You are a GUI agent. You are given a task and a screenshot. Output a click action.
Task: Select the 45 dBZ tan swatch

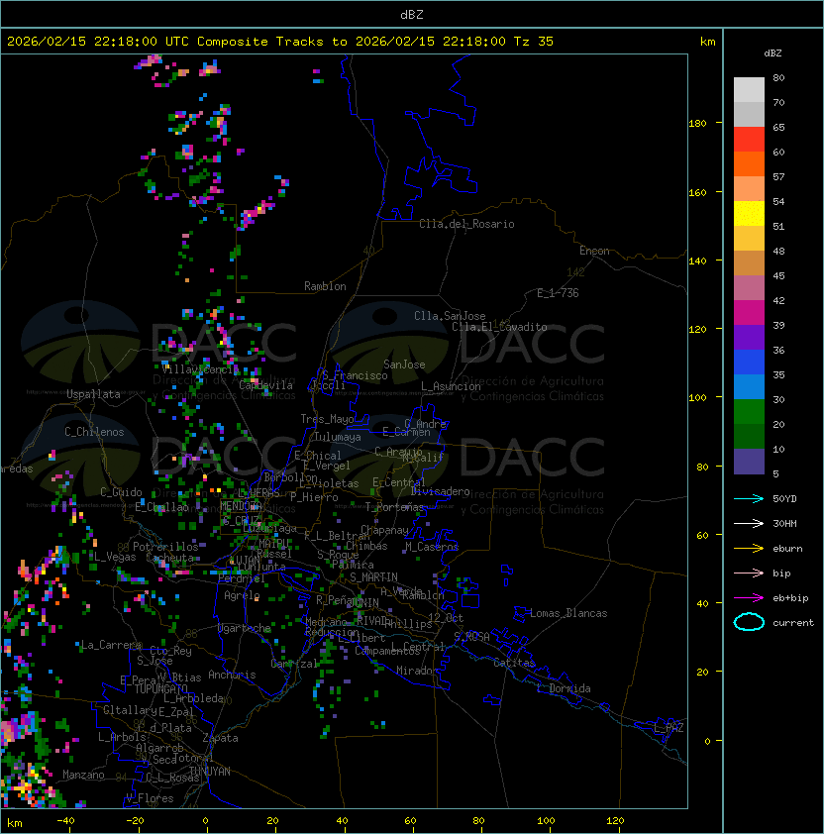[749, 262]
